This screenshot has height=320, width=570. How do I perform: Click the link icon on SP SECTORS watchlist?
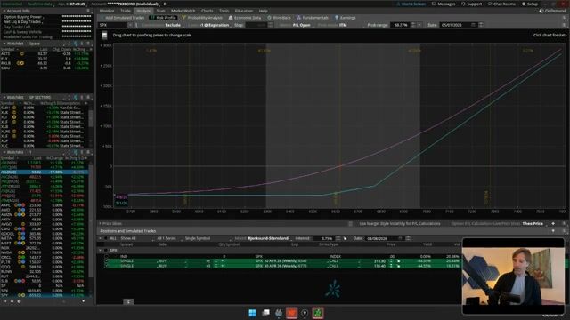coord(76,98)
